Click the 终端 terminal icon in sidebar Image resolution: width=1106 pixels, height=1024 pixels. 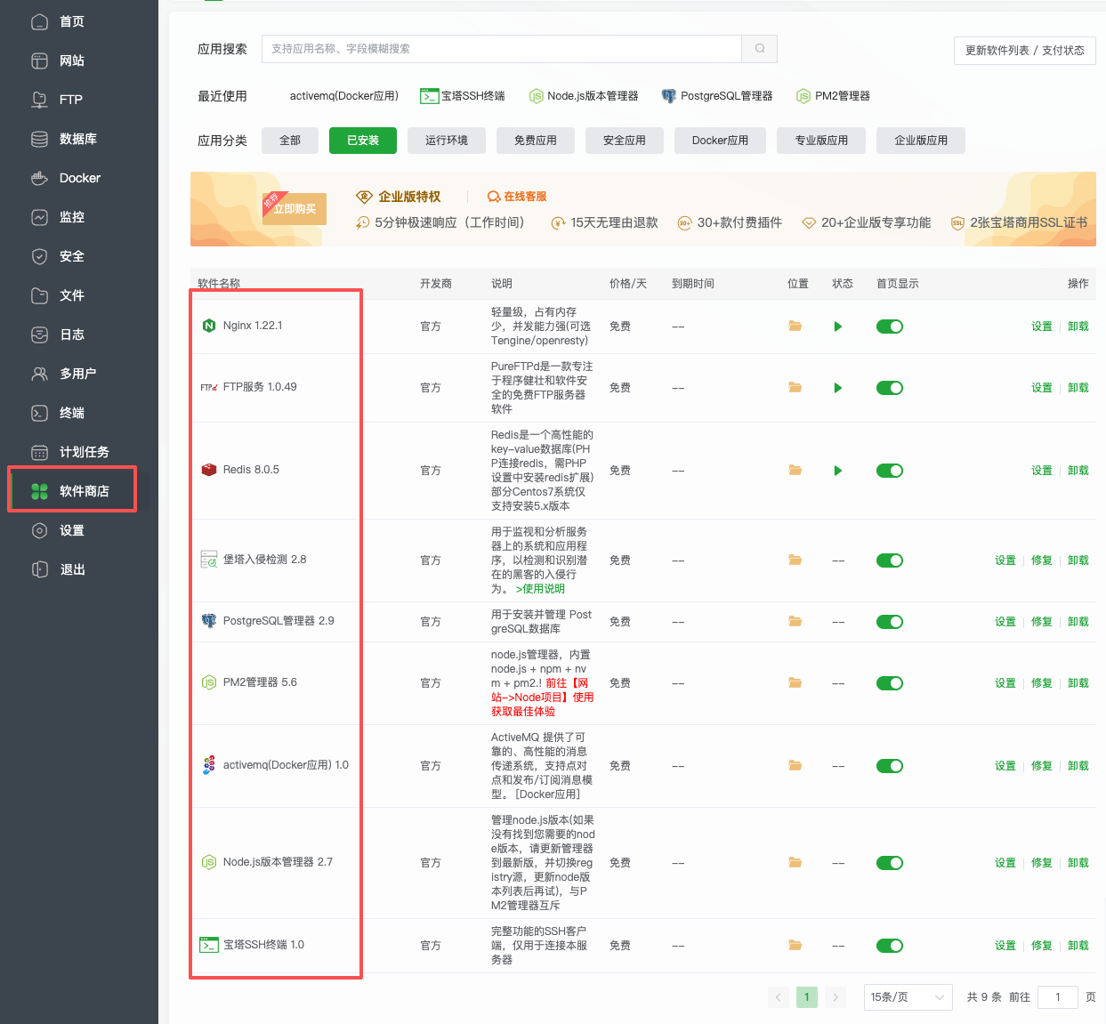pos(39,413)
